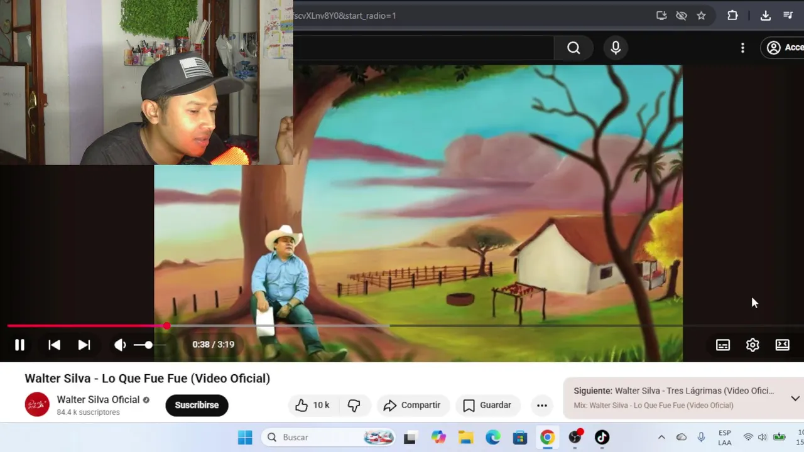Viewport: 804px width, 452px height.
Task: Seek using the red progress bar scrubber
Action: pyautogui.click(x=166, y=326)
